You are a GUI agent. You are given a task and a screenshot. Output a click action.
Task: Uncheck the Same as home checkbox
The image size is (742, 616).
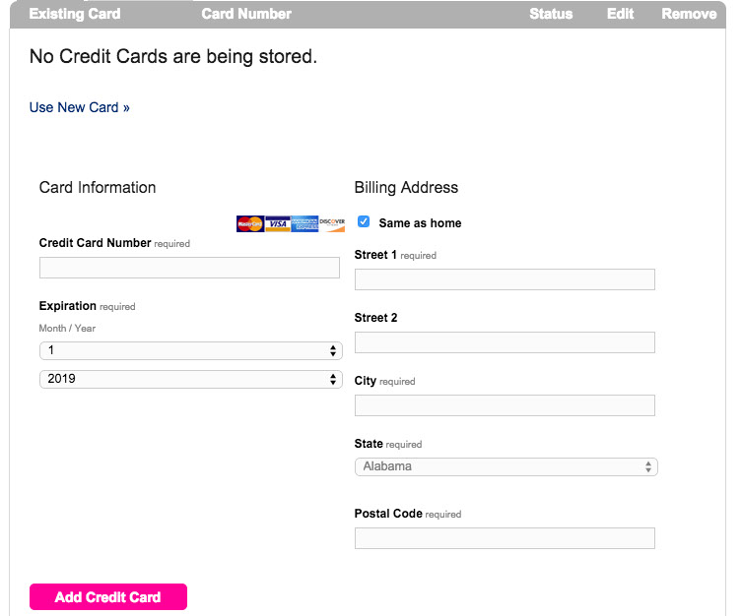(x=364, y=222)
